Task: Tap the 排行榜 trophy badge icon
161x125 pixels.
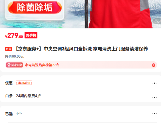Action: [x=14, y=65]
